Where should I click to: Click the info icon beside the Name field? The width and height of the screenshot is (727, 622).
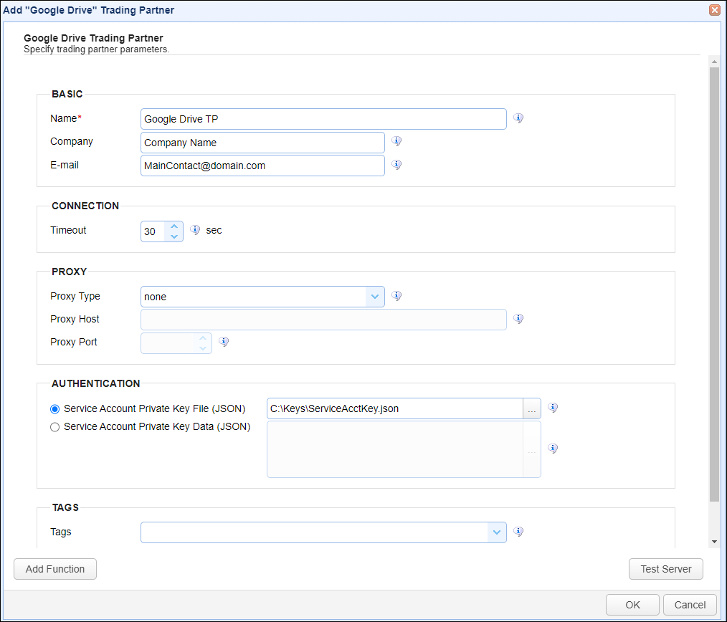click(518, 118)
